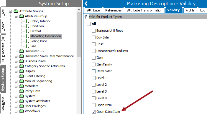Check the All product types checkbox
Image resolution: width=207 pixels, height=114 pixels.
(x=88, y=24)
